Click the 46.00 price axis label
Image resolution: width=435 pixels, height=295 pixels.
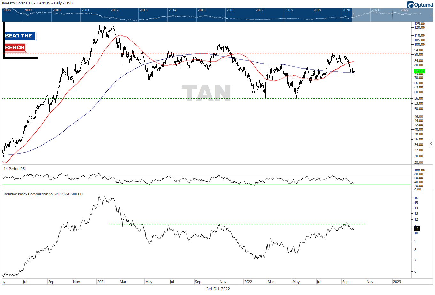click(418, 117)
